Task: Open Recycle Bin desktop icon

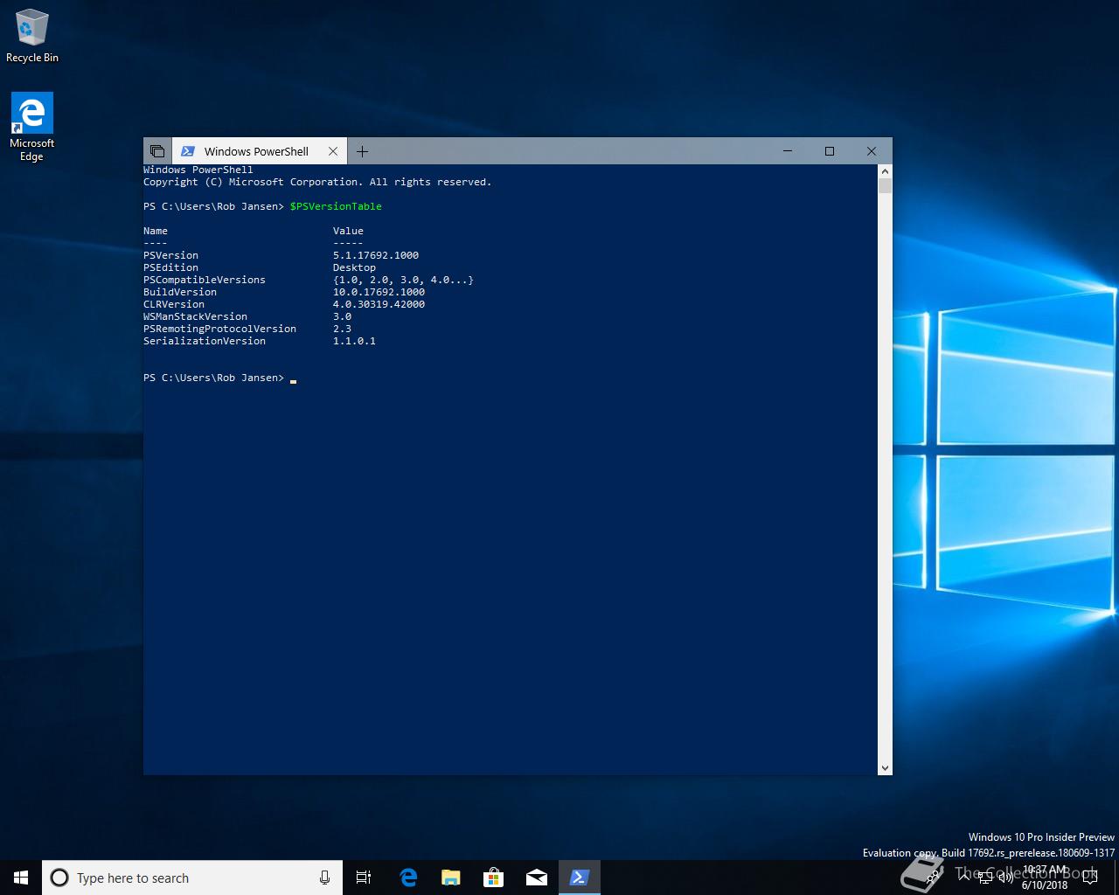Action: coord(32,37)
